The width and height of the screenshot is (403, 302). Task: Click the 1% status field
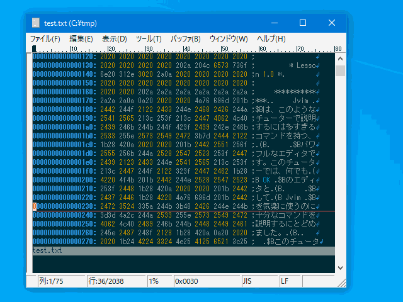[159, 281]
